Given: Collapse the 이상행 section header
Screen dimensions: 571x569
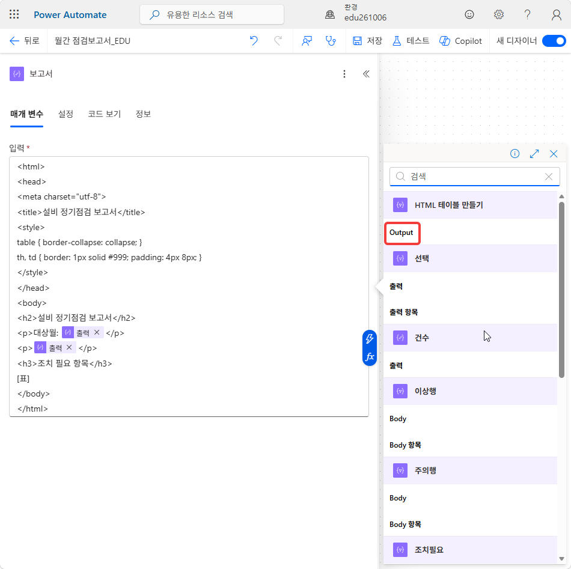Looking at the screenshot, I should (470, 391).
